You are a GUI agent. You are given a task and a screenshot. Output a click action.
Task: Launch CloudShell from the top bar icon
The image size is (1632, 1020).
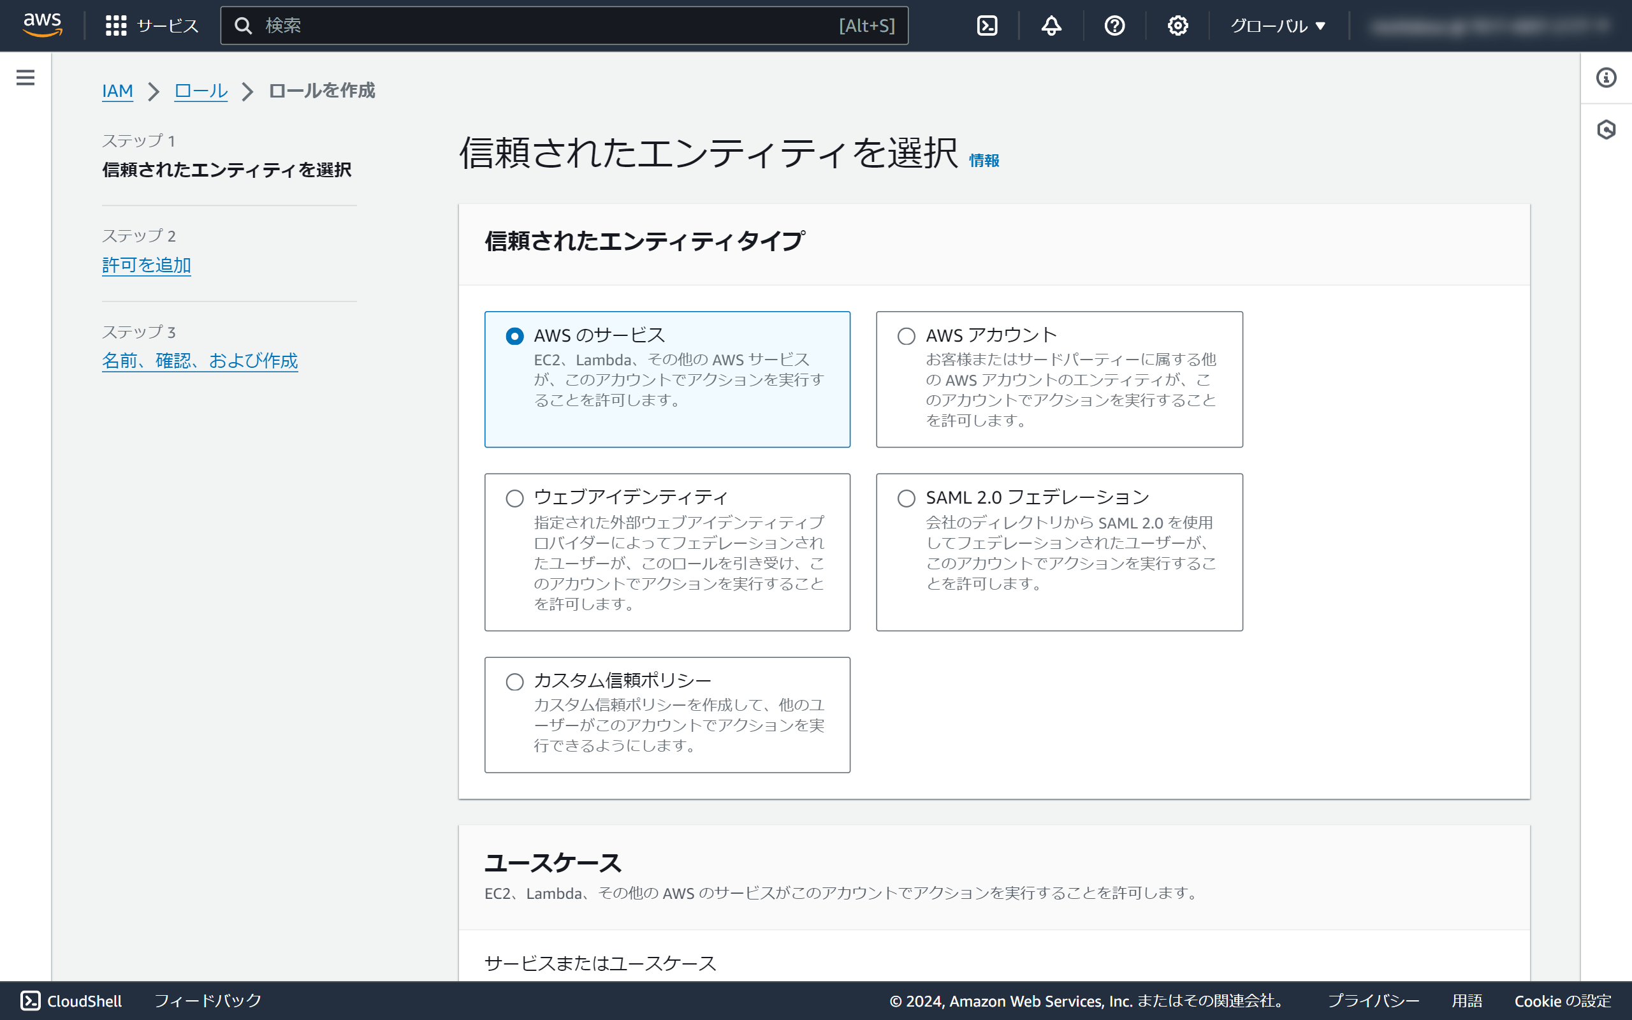point(987,25)
